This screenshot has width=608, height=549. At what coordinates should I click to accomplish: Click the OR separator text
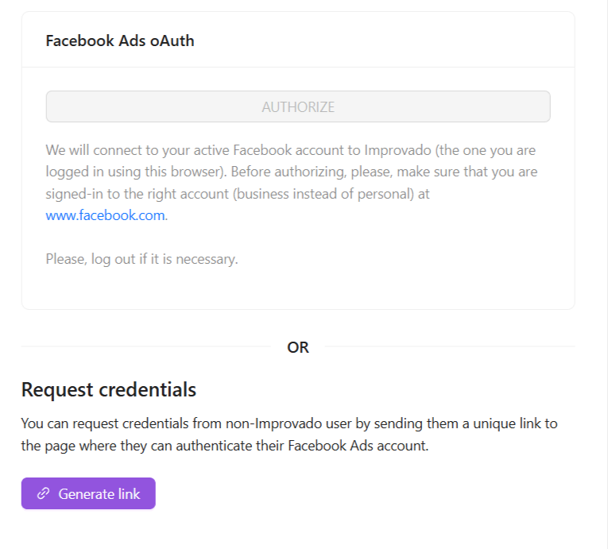point(298,347)
